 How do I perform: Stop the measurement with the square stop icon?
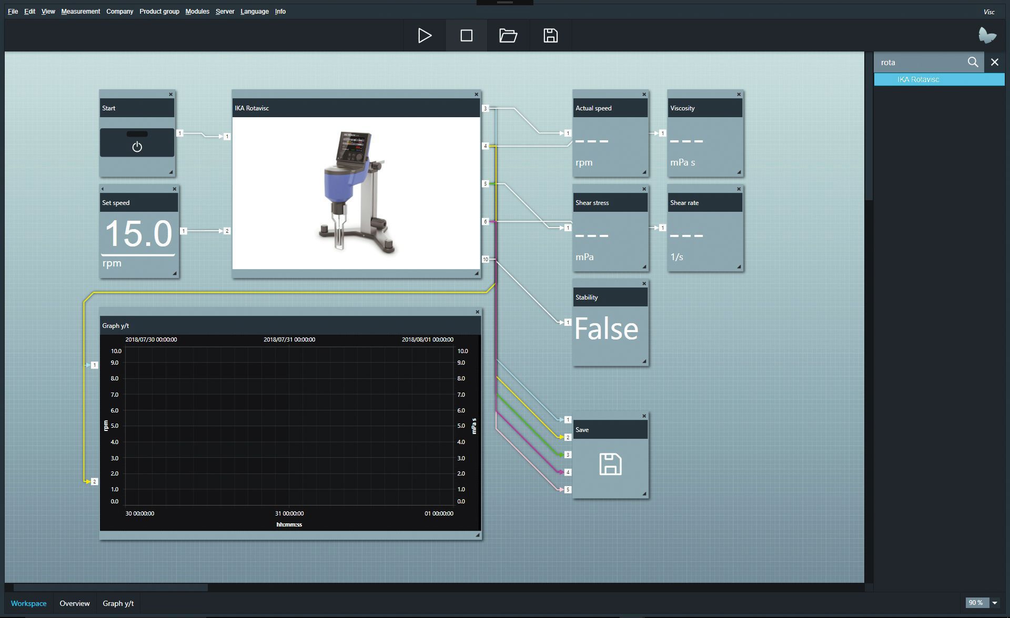tap(466, 36)
